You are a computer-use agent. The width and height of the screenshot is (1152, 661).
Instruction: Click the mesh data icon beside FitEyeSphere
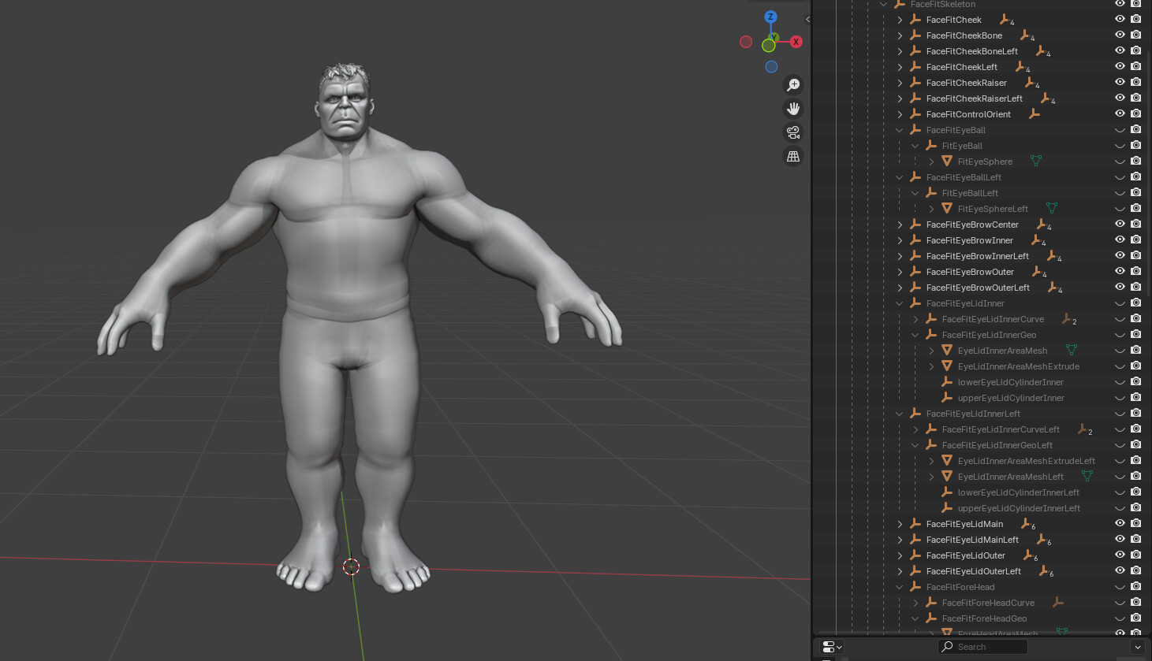1036,162
